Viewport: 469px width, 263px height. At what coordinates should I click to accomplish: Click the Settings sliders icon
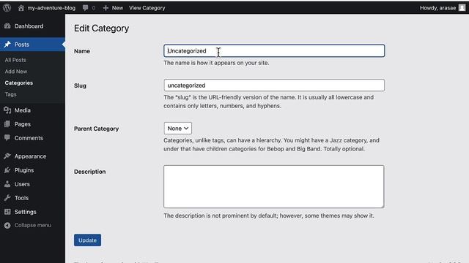(7, 212)
